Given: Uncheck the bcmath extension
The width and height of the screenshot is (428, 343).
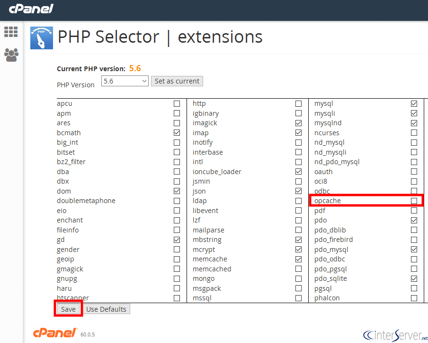Looking at the screenshot, I should point(177,133).
